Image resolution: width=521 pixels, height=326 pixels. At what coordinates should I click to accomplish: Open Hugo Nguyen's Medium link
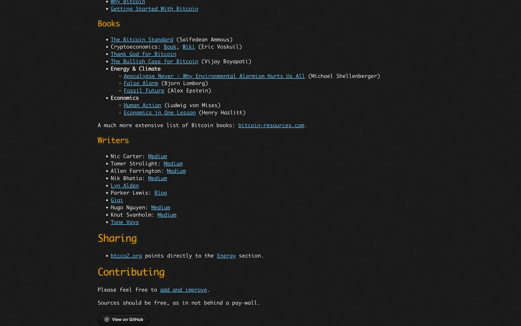(x=161, y=207)
